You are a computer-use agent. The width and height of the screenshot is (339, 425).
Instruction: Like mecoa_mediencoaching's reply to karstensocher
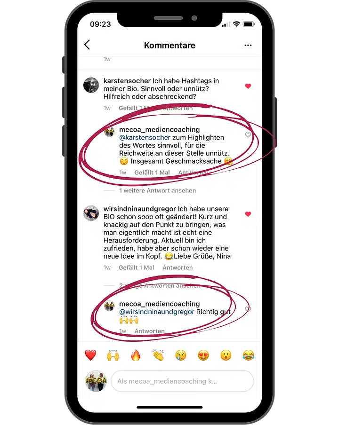(248, 135)
